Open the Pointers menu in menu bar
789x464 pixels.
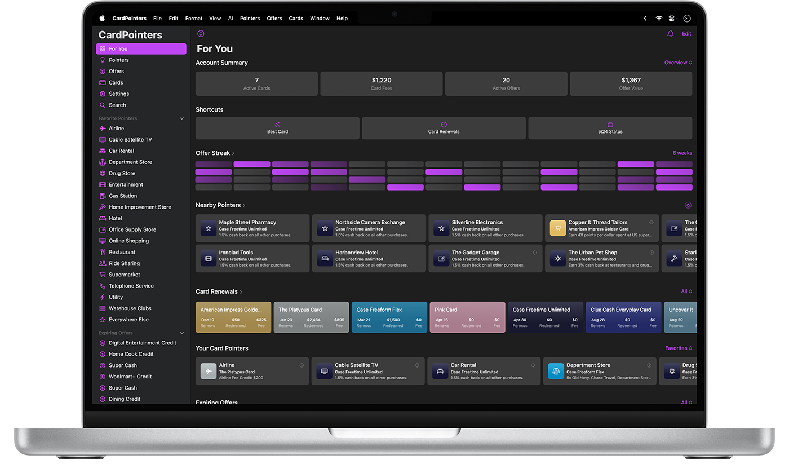[250, 19]
